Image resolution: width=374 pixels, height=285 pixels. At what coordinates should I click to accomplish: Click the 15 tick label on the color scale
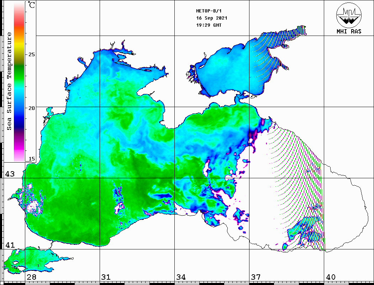coord(31,159)
